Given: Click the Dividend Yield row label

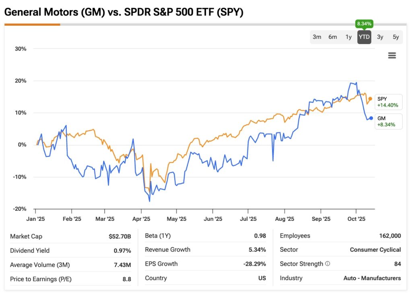Looking at the screenshot, I should 30,250.
